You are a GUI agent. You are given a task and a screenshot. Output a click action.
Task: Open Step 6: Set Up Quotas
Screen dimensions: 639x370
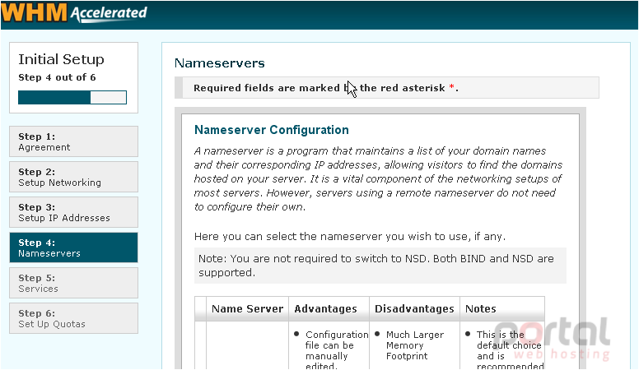coord(74,318)
